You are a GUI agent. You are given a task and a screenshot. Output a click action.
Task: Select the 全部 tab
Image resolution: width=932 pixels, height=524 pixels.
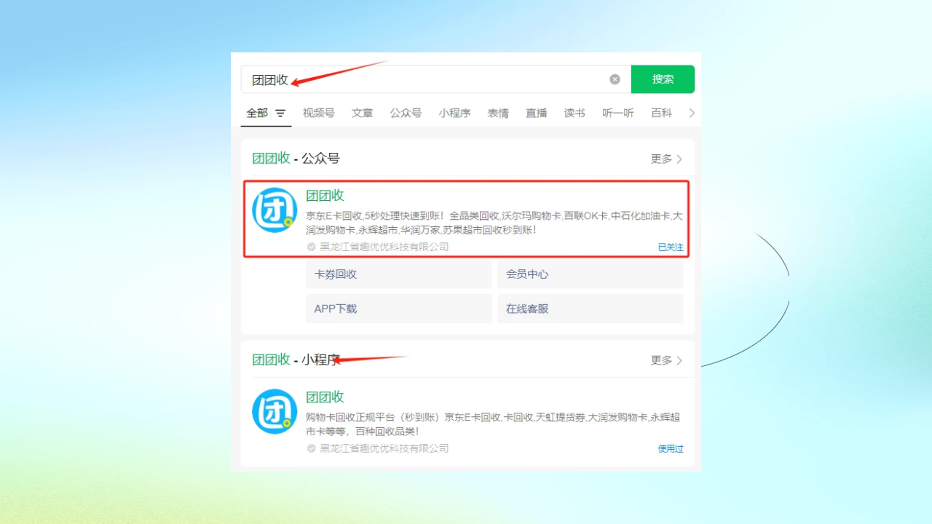(257, 113)
